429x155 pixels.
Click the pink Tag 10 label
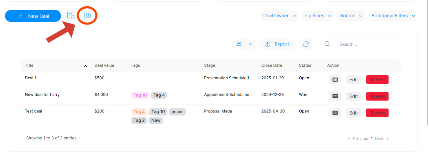coord(140,95)
